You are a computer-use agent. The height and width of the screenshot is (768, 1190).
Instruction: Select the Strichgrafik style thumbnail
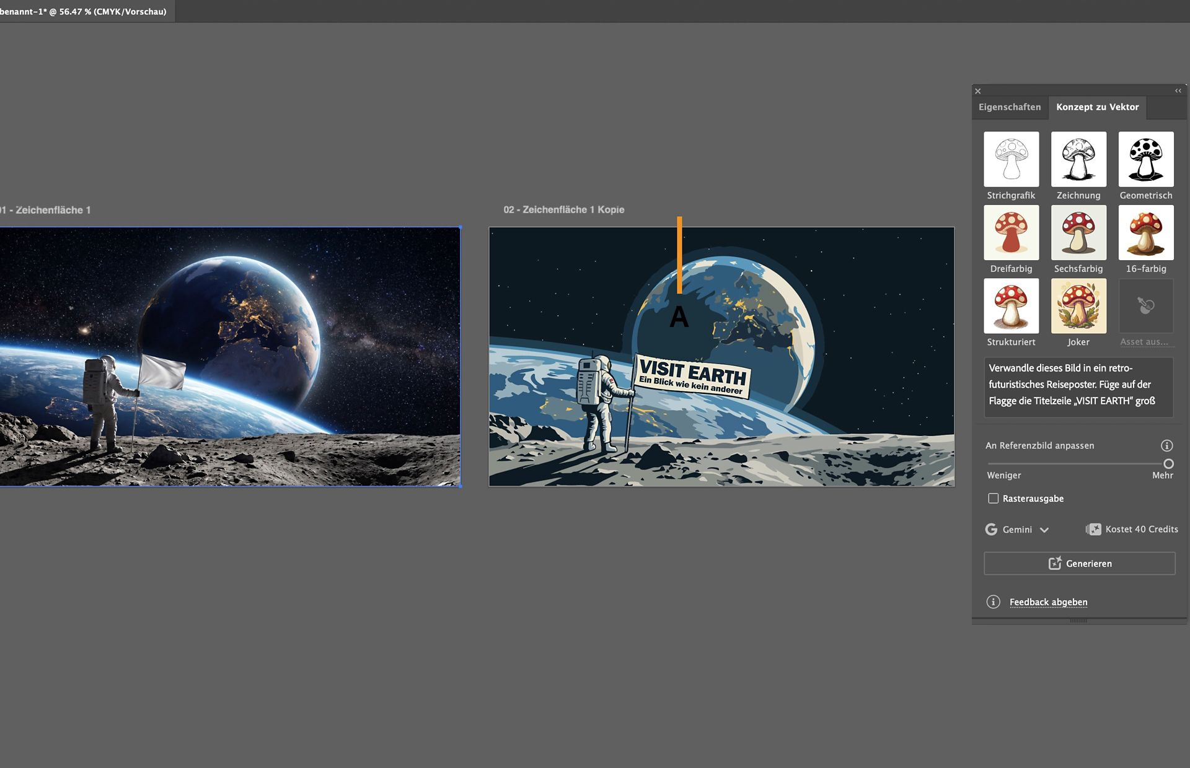[x=1011, y=159]
